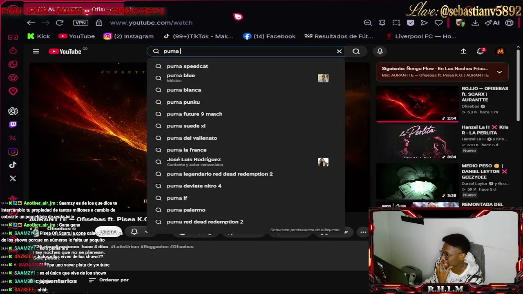Image resolution: width=523 pixels, height=294 pixels.
Task: Toggle the browser VPN badge
Action: pyautogui.click(x=80, y=23)
